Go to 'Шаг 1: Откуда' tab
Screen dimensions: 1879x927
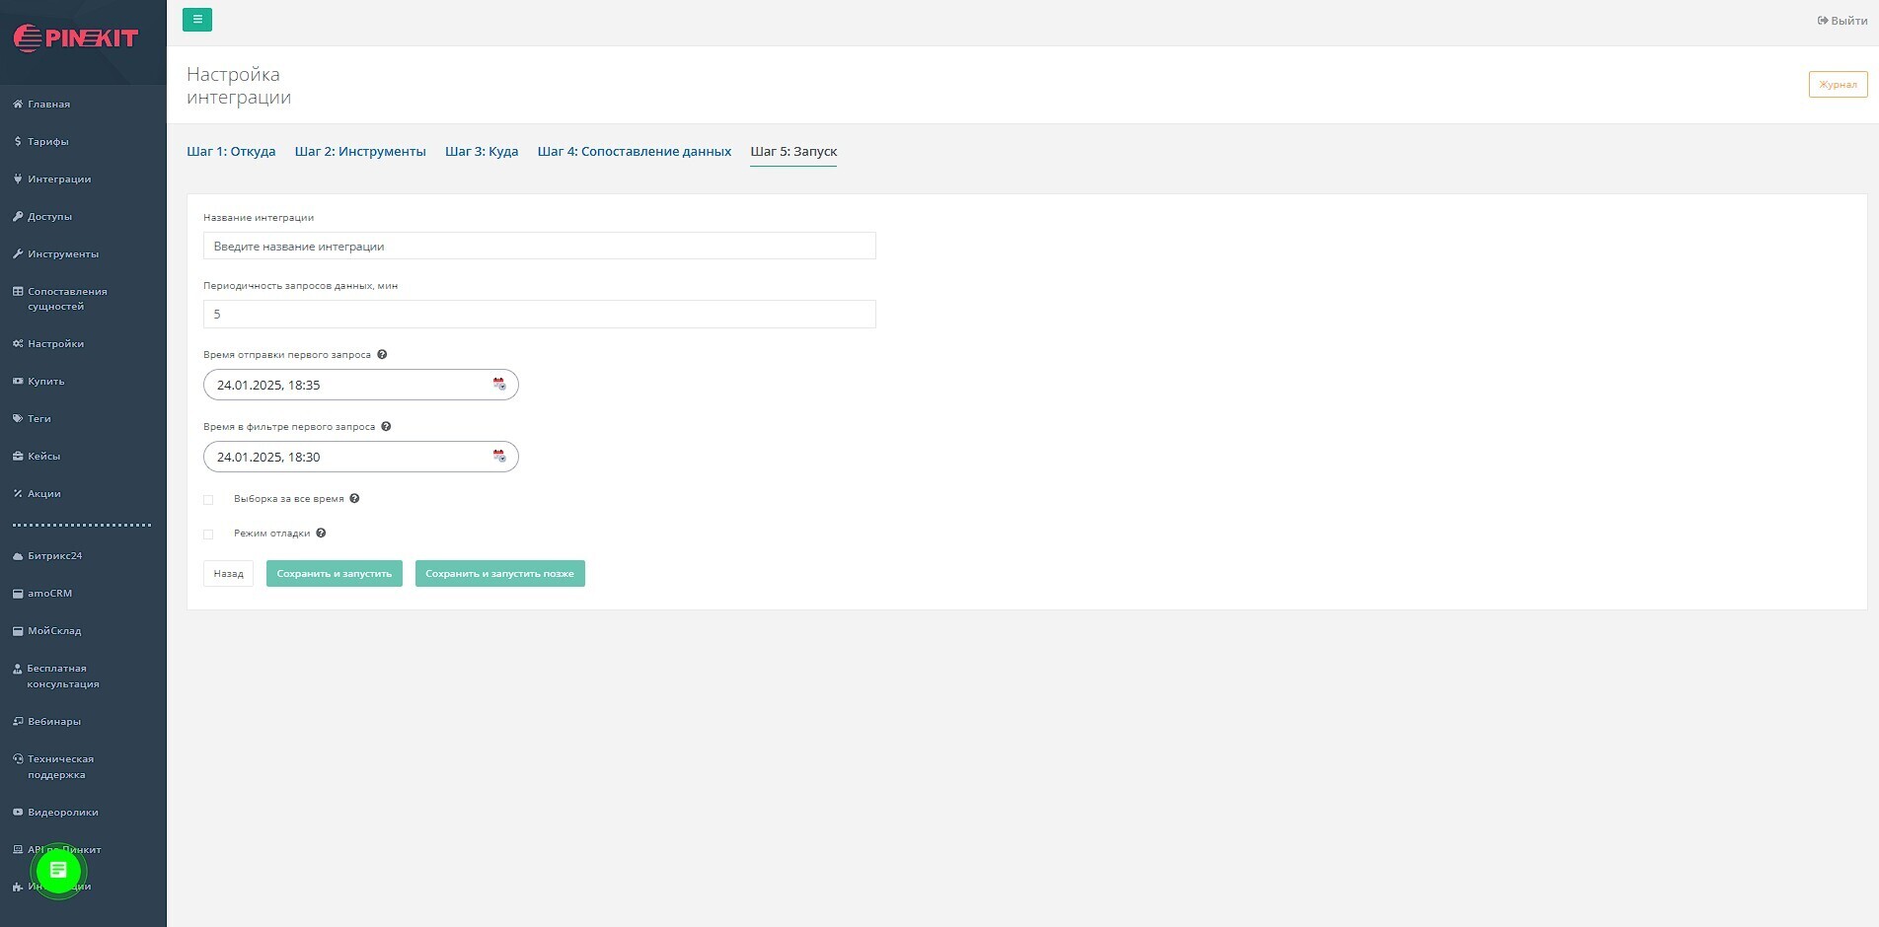pos(231,152)
